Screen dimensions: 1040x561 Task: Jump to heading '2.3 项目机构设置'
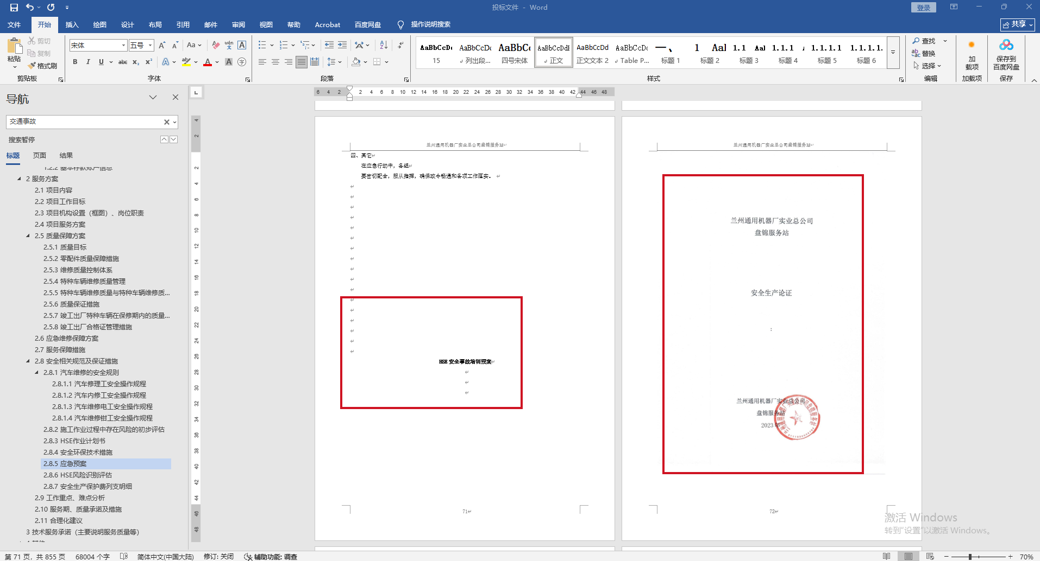coord(89,213)
